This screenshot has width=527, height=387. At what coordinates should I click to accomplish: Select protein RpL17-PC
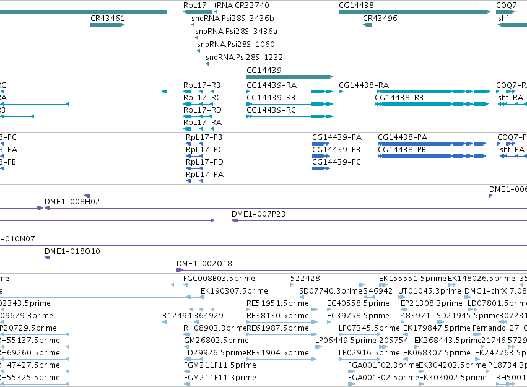coord(204,150)
